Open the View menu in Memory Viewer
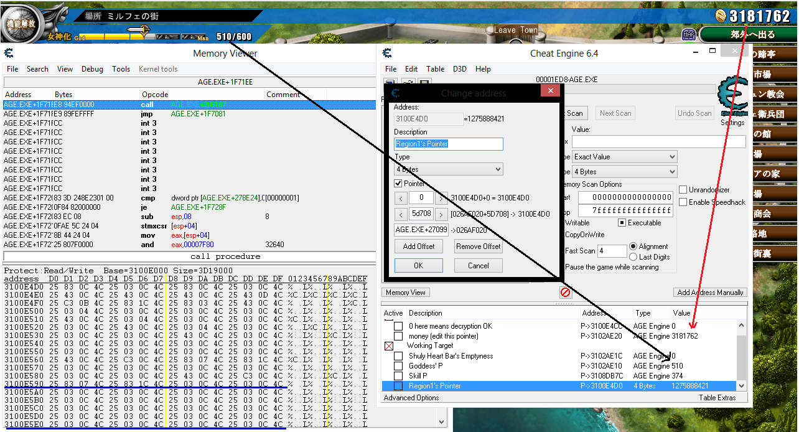Image resolution: width=799 pixels, height=432 pixels. [65, 69]
